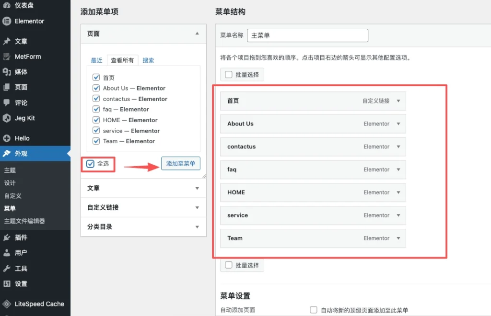491x316 pixels.
Task: Open the Elementor sidebar menu label
Action: coord(29,21)
